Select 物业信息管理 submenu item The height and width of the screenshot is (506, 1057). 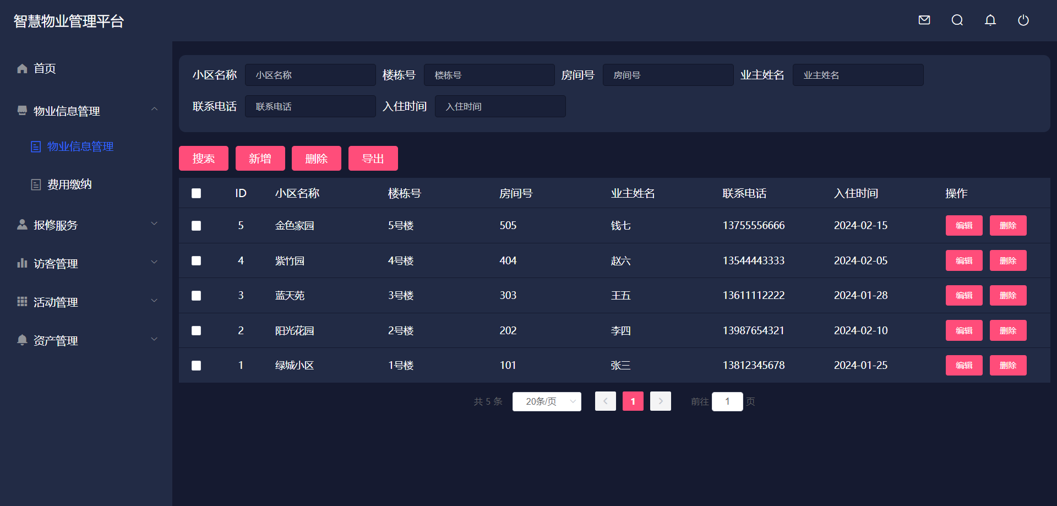click(x=80, y=146)
